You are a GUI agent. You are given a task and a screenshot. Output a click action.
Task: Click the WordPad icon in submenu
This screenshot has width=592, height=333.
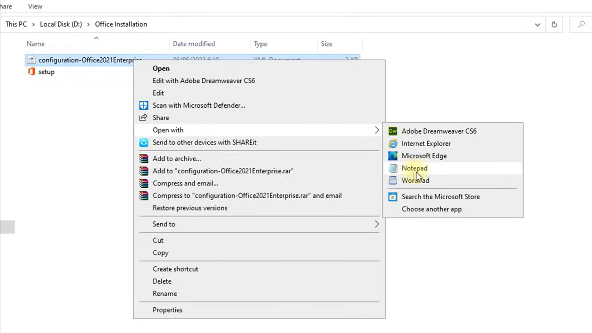tap(393, 180)
